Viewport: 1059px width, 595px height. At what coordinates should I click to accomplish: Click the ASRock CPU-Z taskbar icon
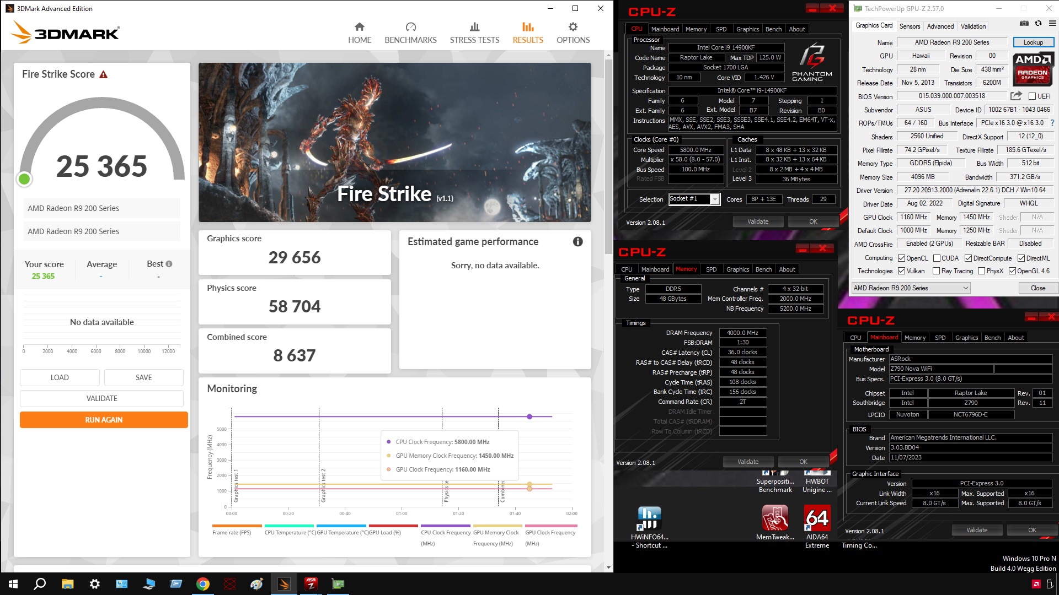(311, 584)
